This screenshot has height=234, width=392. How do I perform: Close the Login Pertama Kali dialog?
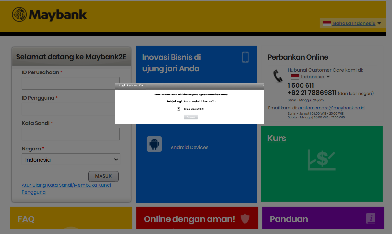pyautogui.click(x=263, y=85)
